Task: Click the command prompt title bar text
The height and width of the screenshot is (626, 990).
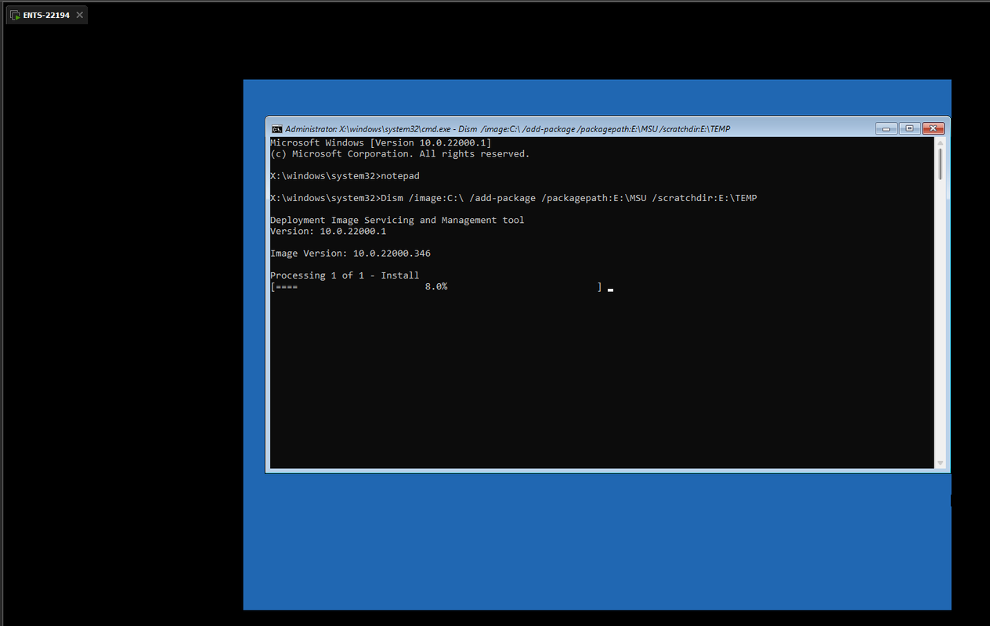Action: point(508,129)
